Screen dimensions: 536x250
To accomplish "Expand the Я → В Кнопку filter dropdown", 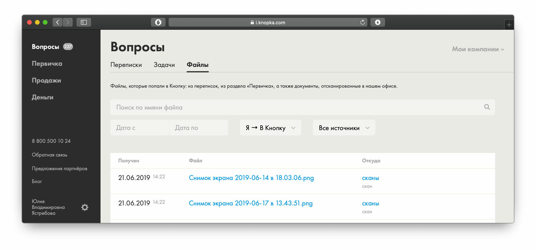I will (x=271, y=128).
